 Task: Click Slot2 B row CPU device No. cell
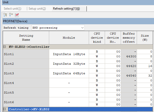point(113,61)
